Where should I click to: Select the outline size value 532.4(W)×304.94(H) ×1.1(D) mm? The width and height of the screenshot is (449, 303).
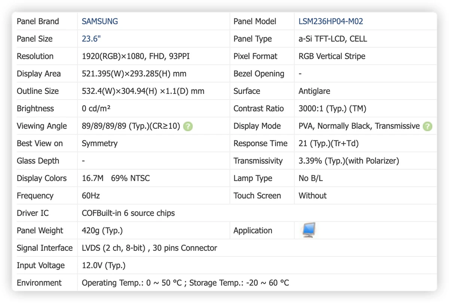click(x=143, y=91)
